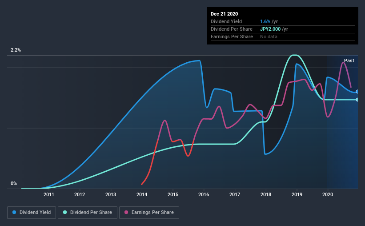Click the tooltip 'Earnings Per Share' row label
This screenshot has height=226, width=365.
[232, 36]
